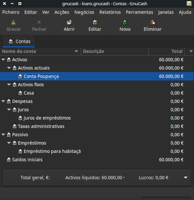Collapse the Activos tree node
The height and width of the screenshot is (200, 194).
(x=3, y=60)
